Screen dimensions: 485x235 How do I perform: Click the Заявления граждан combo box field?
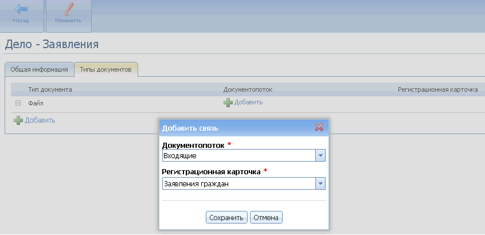click(238, 183)
